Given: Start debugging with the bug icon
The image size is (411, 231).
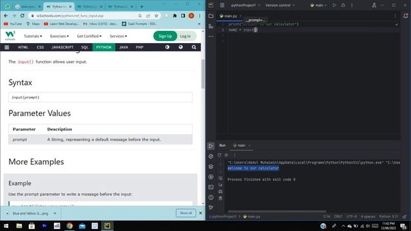Looking at the screenshot, I should [x=343, y=5].
